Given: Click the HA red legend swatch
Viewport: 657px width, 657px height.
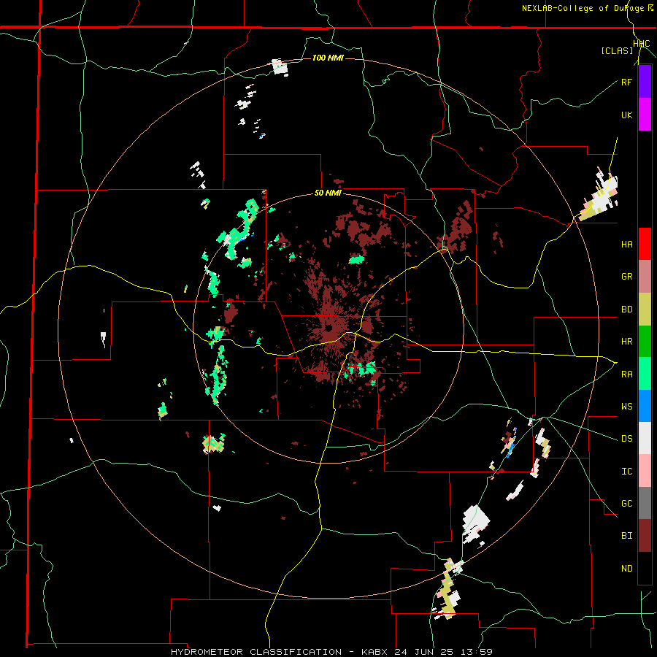Looking at the screenshot, I should coord(645,244).
